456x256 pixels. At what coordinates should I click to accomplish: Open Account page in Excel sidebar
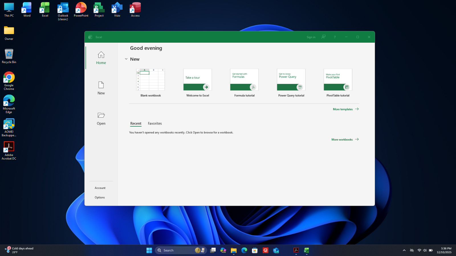pyautogui.click(x=100, y=188)
